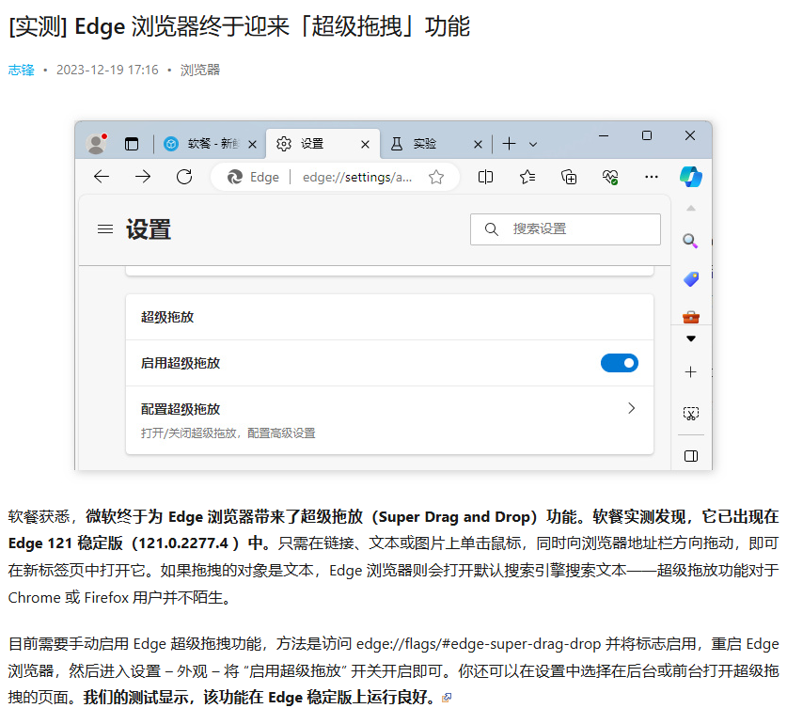Close the 软餐 tab
The width and height of the screenshot is (787, 724).
pos(253,145)
